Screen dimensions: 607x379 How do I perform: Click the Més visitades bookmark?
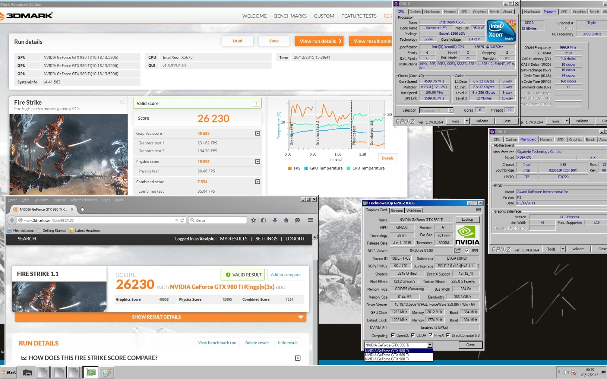click(x=21, y=231)
